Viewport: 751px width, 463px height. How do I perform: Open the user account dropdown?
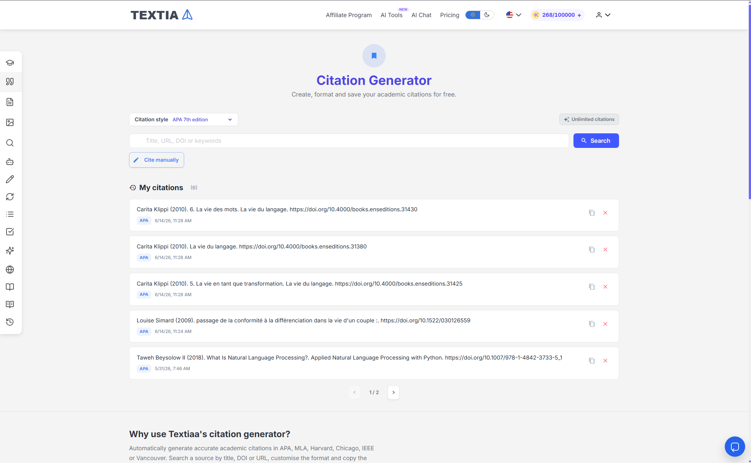tap(603, 15)
